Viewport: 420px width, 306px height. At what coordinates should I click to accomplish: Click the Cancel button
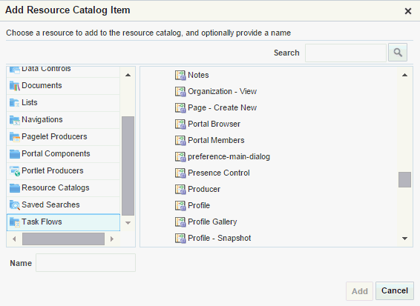pyautogui.click(x=395, y=290)
